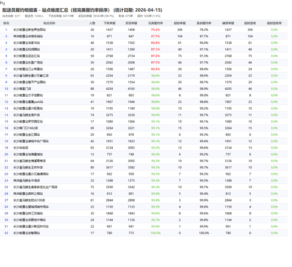
Task: Click the delivered count 3221
Action: tap(131, 128)
